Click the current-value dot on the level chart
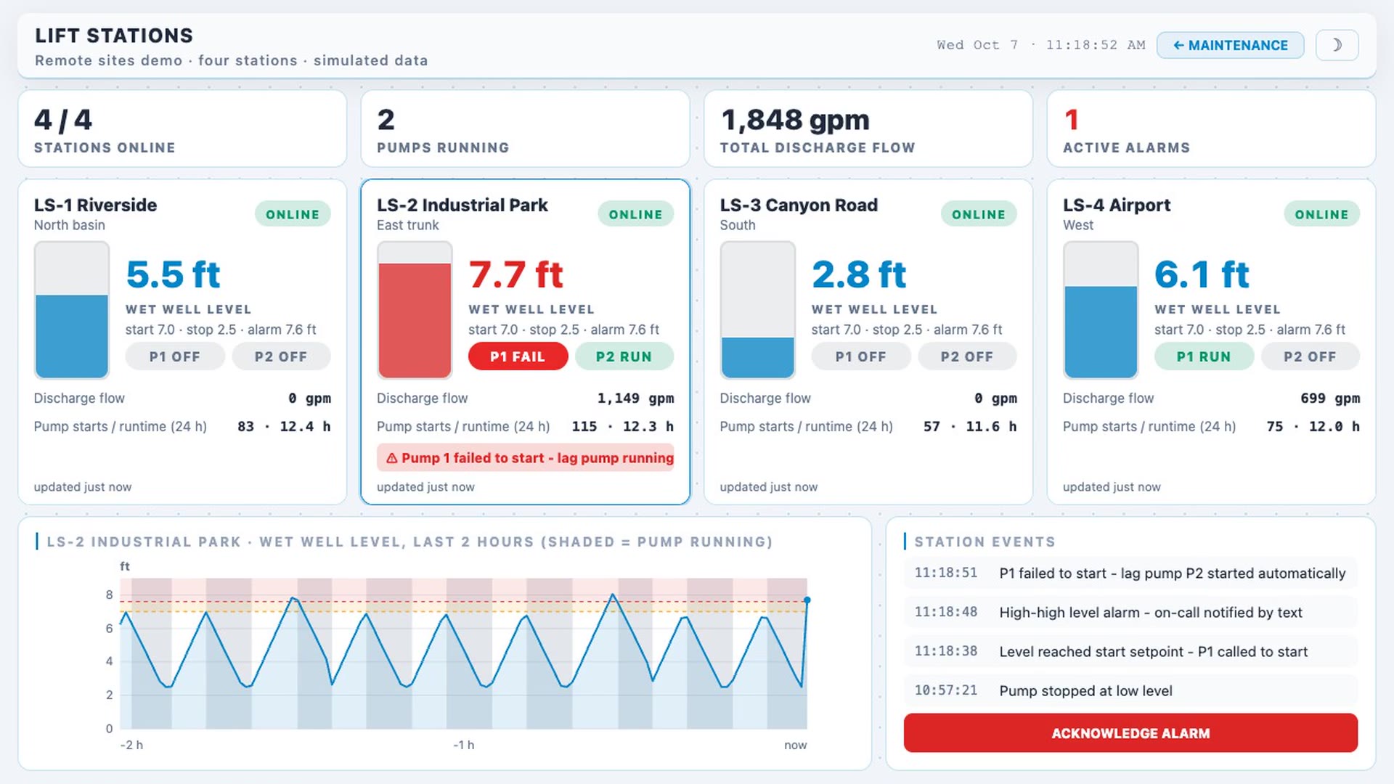The width and height of the screenshot is (1394, 784). click(x=807, y=600)
